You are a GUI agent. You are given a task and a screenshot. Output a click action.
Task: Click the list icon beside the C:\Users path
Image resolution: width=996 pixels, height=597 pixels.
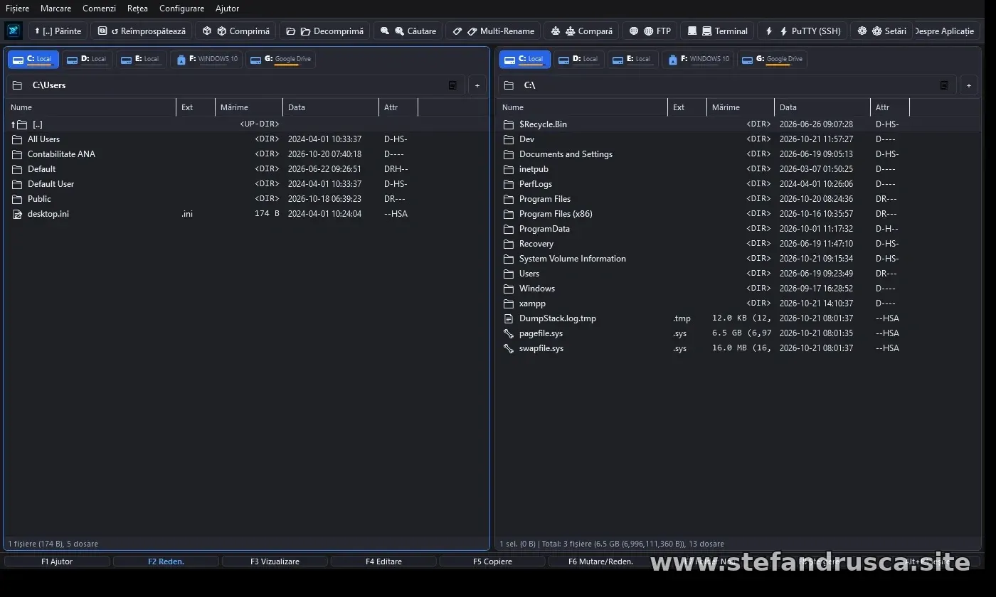[452, 85]
